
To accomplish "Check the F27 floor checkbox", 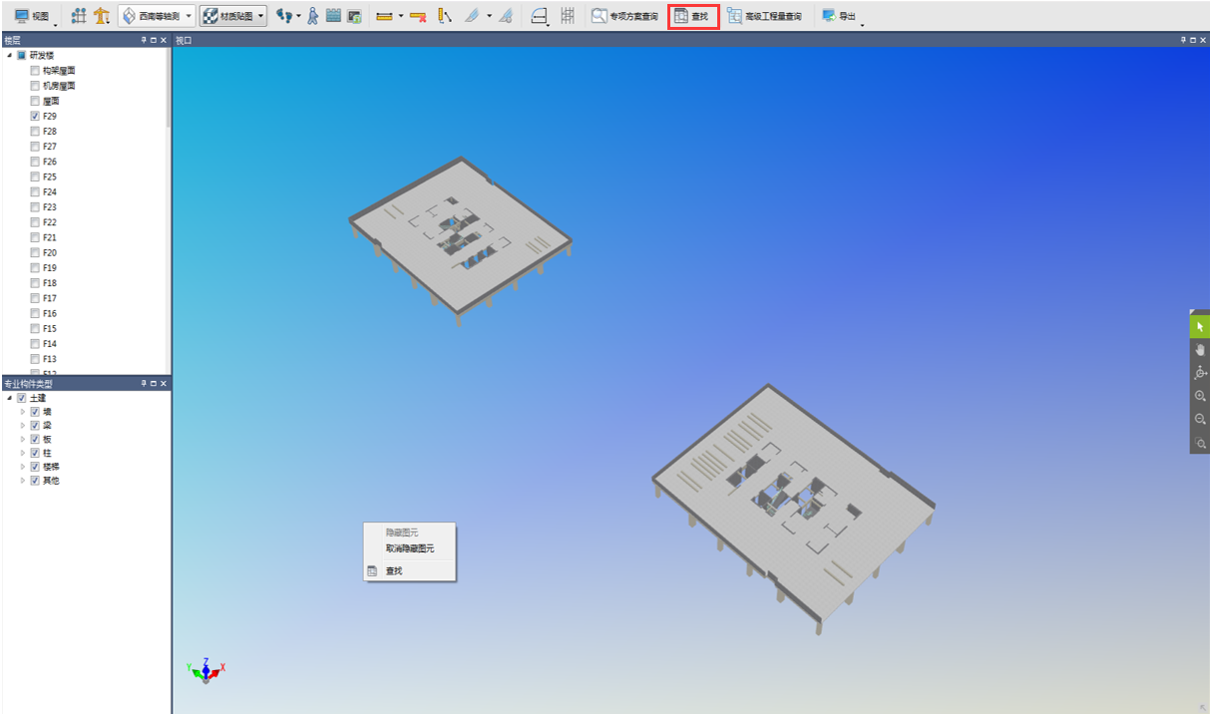I will tap(36, 147).
